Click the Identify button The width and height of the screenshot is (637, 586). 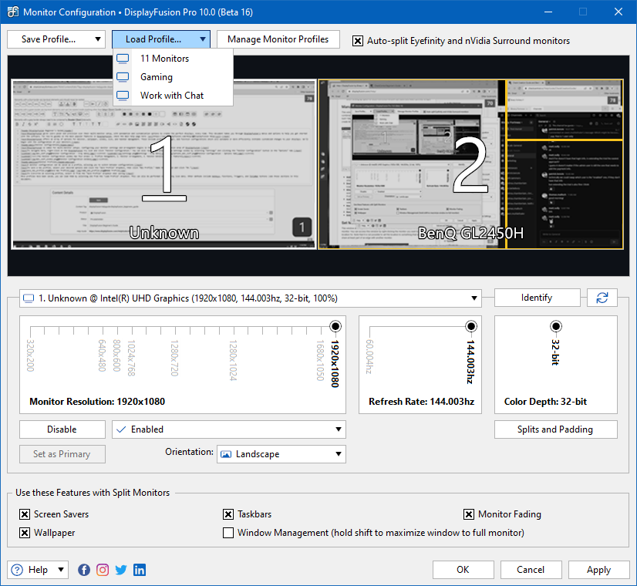click(x=537, y=298)
